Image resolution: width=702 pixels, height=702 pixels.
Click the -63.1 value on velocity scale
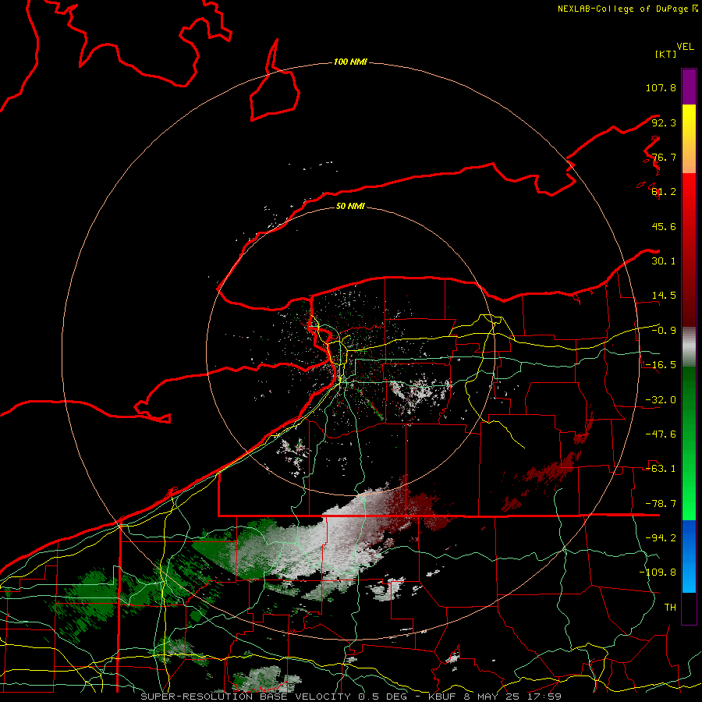(x=661, y=469)
